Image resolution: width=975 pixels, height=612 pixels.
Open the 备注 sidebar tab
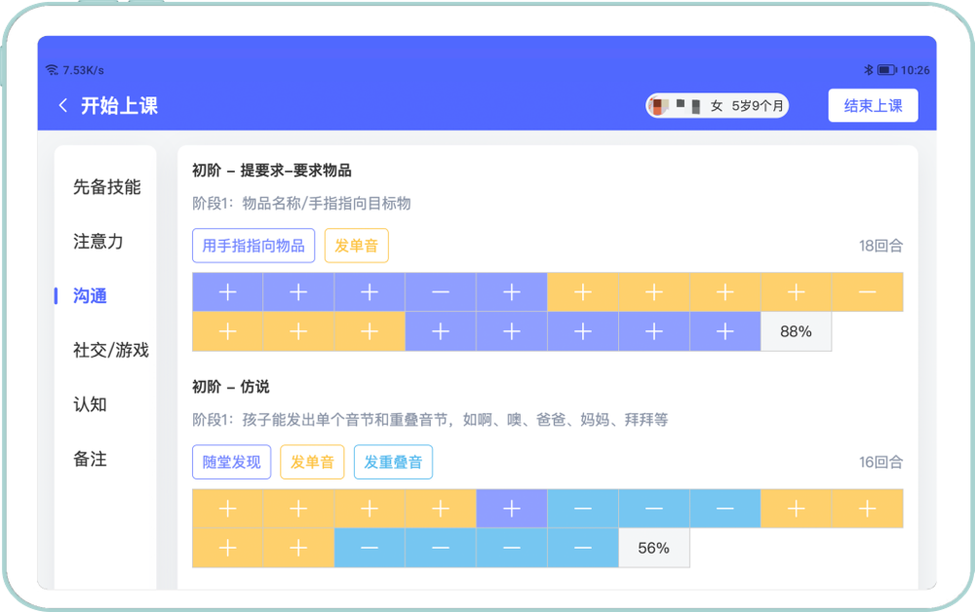point(90,459)
